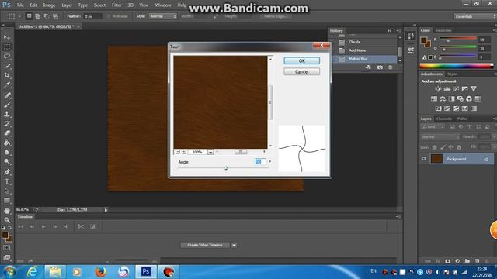Select the Horizontal Type tool

[7, 181]
